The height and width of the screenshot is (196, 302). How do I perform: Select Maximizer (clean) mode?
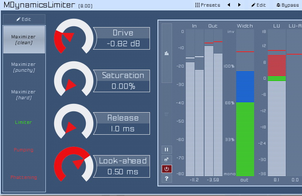pos(24,40)
